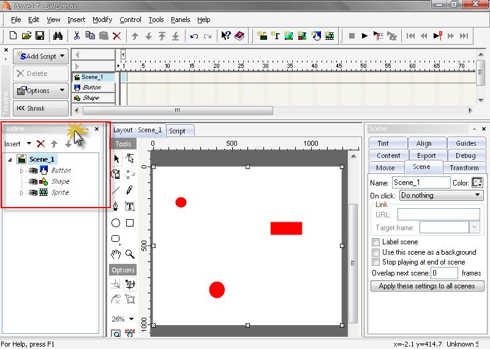This screenshot has width=490, height=349.
Task: Select the Text tool
Action: tap(130, 206)
